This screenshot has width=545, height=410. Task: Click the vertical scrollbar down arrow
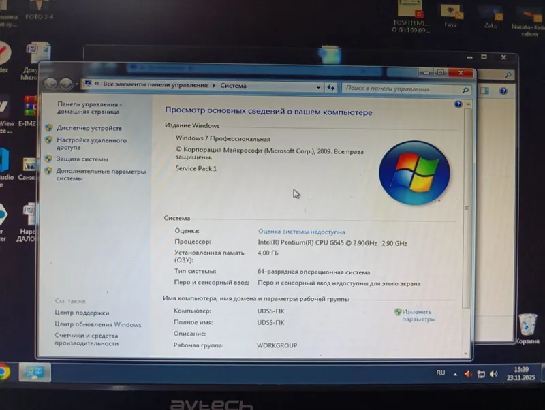[466, 353]
